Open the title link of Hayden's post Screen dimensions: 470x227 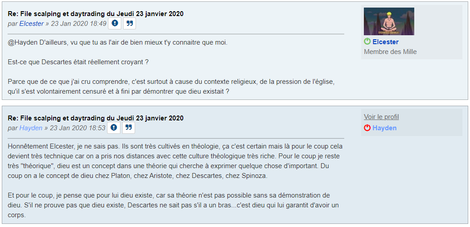point(95,118)
